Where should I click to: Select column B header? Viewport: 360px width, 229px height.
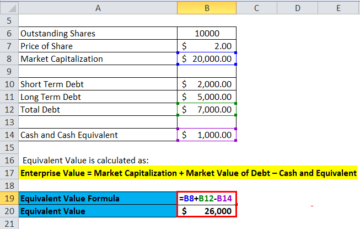pyautogui.click(x=207, y=8)
